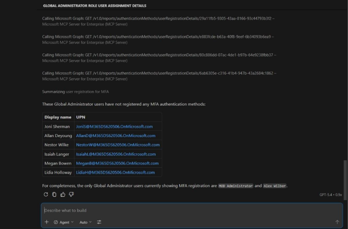Open JoniS email address link

tap(114, 127)
